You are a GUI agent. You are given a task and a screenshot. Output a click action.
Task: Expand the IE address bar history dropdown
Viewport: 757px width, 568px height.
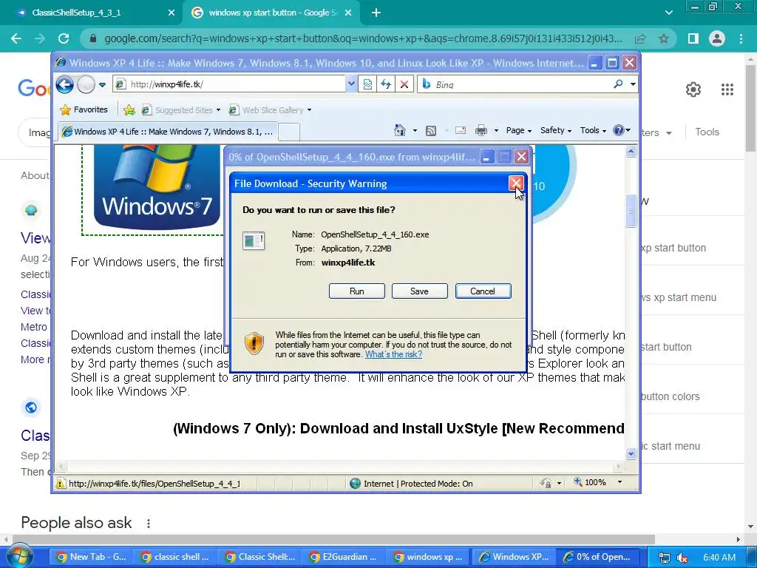point(351,84)
